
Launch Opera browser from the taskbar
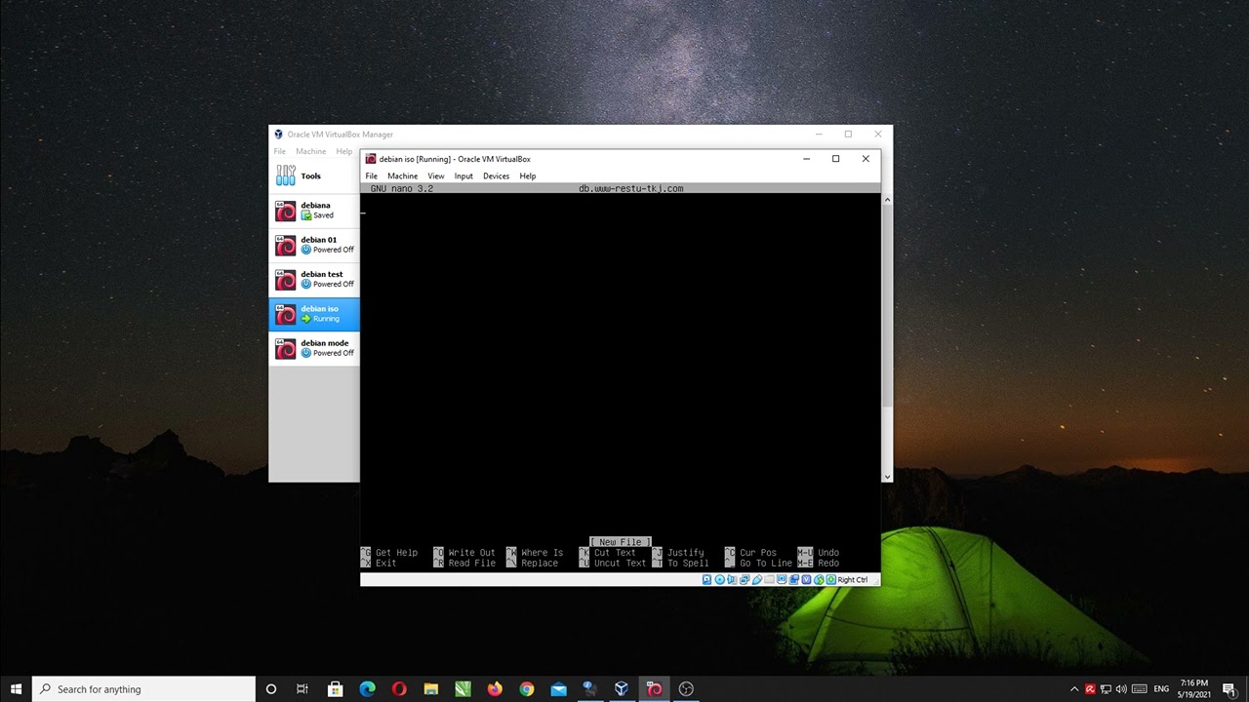[x=399, y=689]
